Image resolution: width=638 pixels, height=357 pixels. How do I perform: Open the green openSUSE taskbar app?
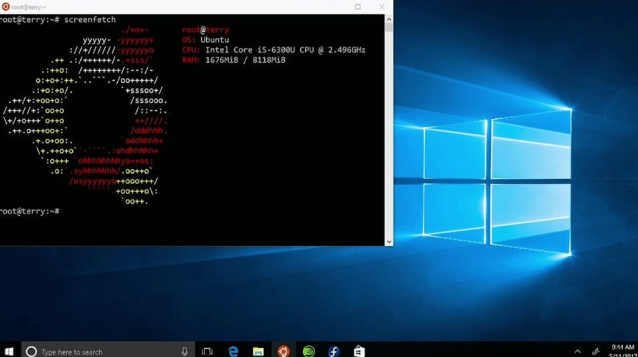308,351
